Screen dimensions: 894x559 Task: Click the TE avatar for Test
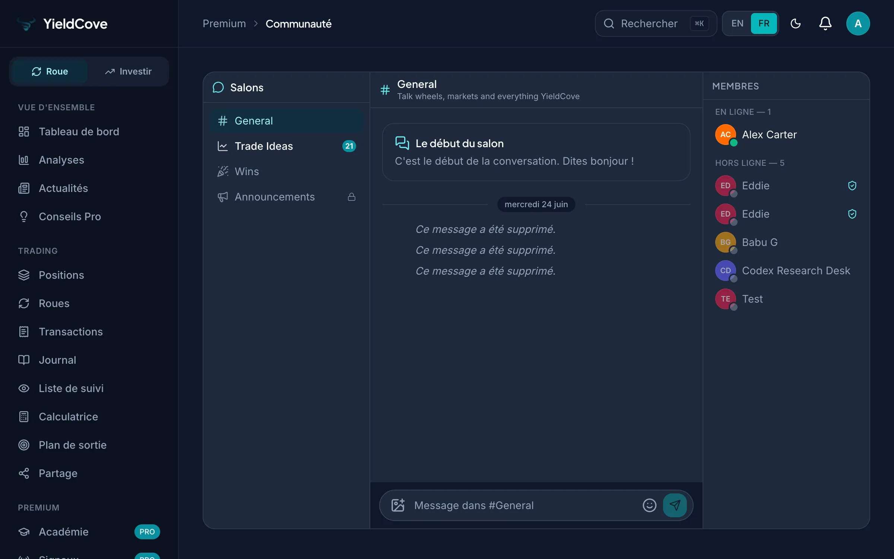click(x=726, y=299)
